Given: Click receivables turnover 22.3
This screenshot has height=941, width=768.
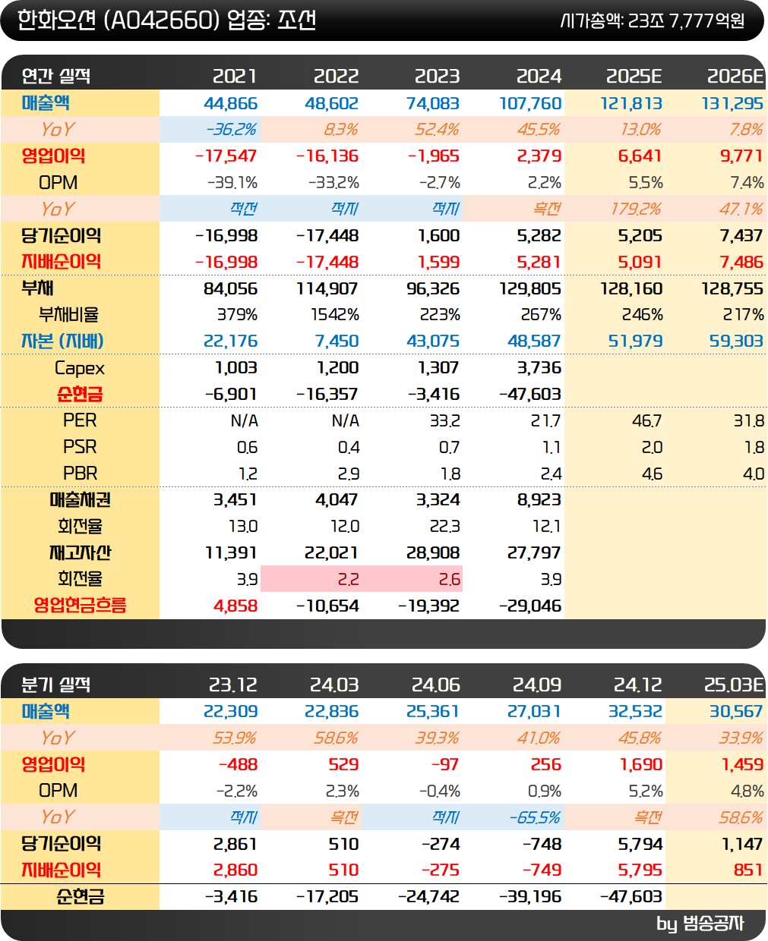Looking at the screenshot, I should point(444,527).
